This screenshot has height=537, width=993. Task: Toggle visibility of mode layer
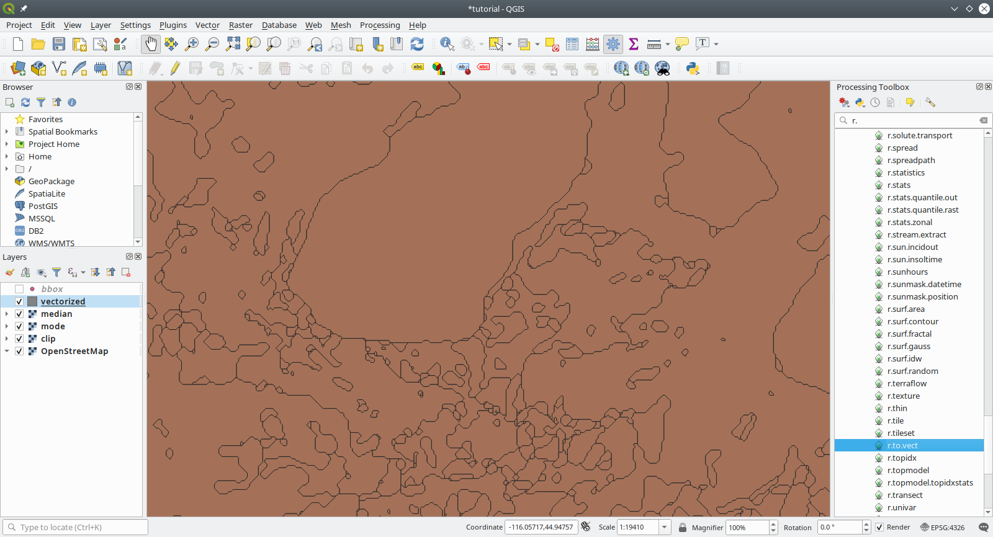tap(19, 326)
